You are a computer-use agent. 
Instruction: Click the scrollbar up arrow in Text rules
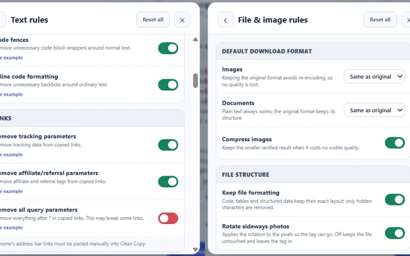click(x=195, y=39)
